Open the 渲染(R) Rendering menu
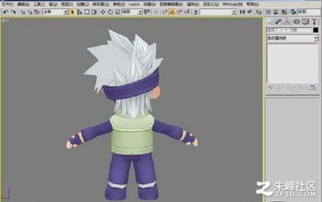The width and height of the screenshot is (322, 202). [193, 4]
